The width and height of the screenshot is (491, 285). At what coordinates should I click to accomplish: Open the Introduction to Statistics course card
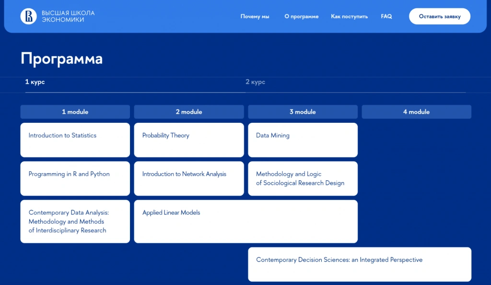tap(75, 140)
